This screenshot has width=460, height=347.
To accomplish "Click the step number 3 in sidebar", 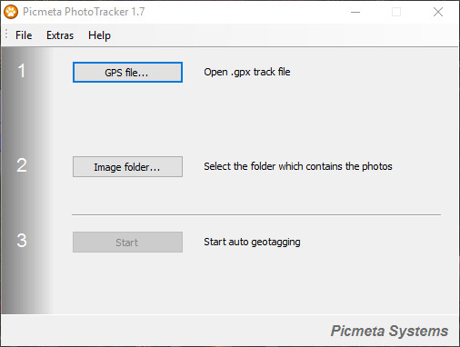I will [22, 241].
